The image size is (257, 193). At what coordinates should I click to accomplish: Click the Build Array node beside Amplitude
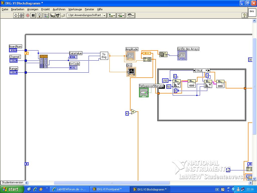(147, 59)
